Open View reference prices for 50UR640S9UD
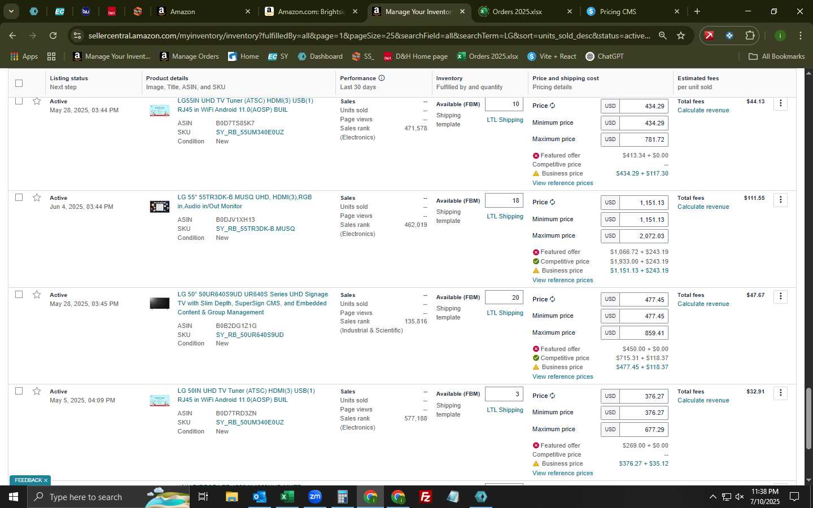 pos(562,377)
